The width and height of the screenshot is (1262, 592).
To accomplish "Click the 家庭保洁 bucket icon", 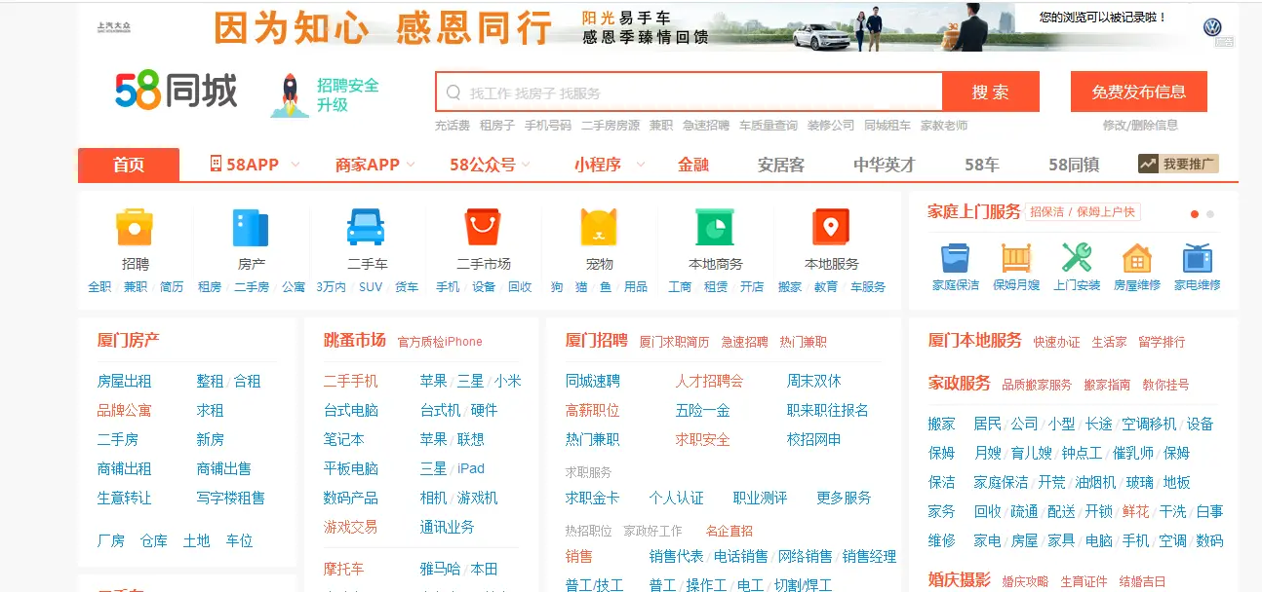I will coord(955,258).
